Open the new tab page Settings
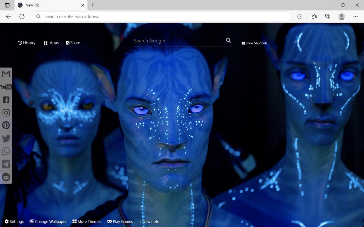The height and width of the screenshot is (227, 364). pos(14,222)
